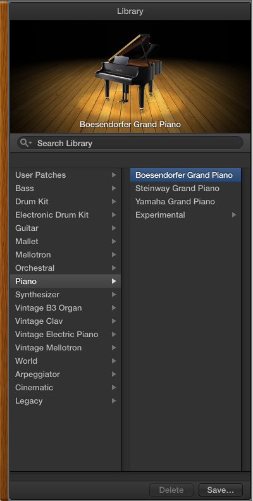
Task: Click the Search Library field
Action: point(130,143)
